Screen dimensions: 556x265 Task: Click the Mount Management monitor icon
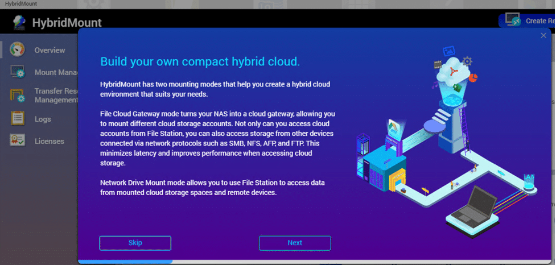coord(18,72)
